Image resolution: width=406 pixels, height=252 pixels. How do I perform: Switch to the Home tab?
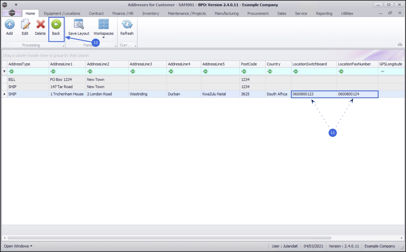pos(30,13)
